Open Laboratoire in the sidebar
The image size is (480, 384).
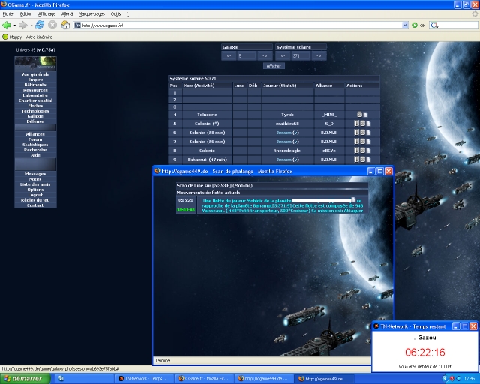tap(35, 95)
